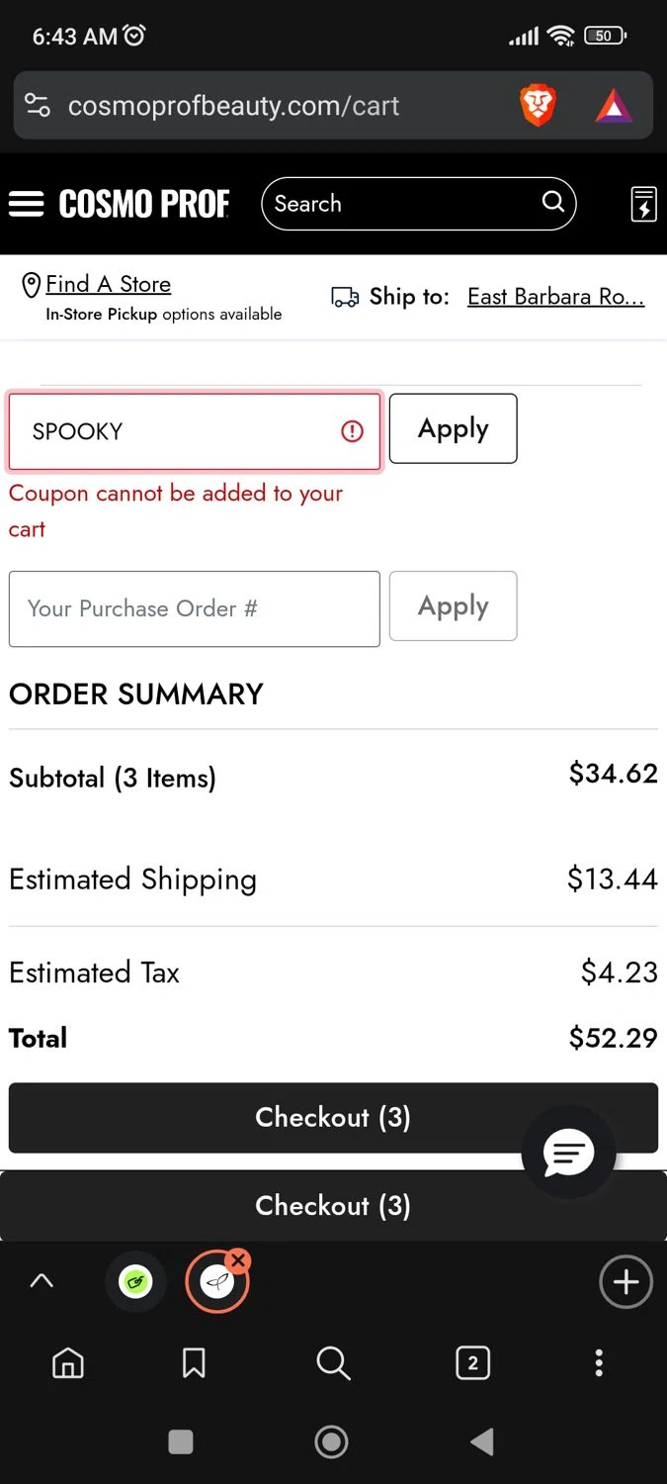Click the Find A Store link

tap(108, 284)
